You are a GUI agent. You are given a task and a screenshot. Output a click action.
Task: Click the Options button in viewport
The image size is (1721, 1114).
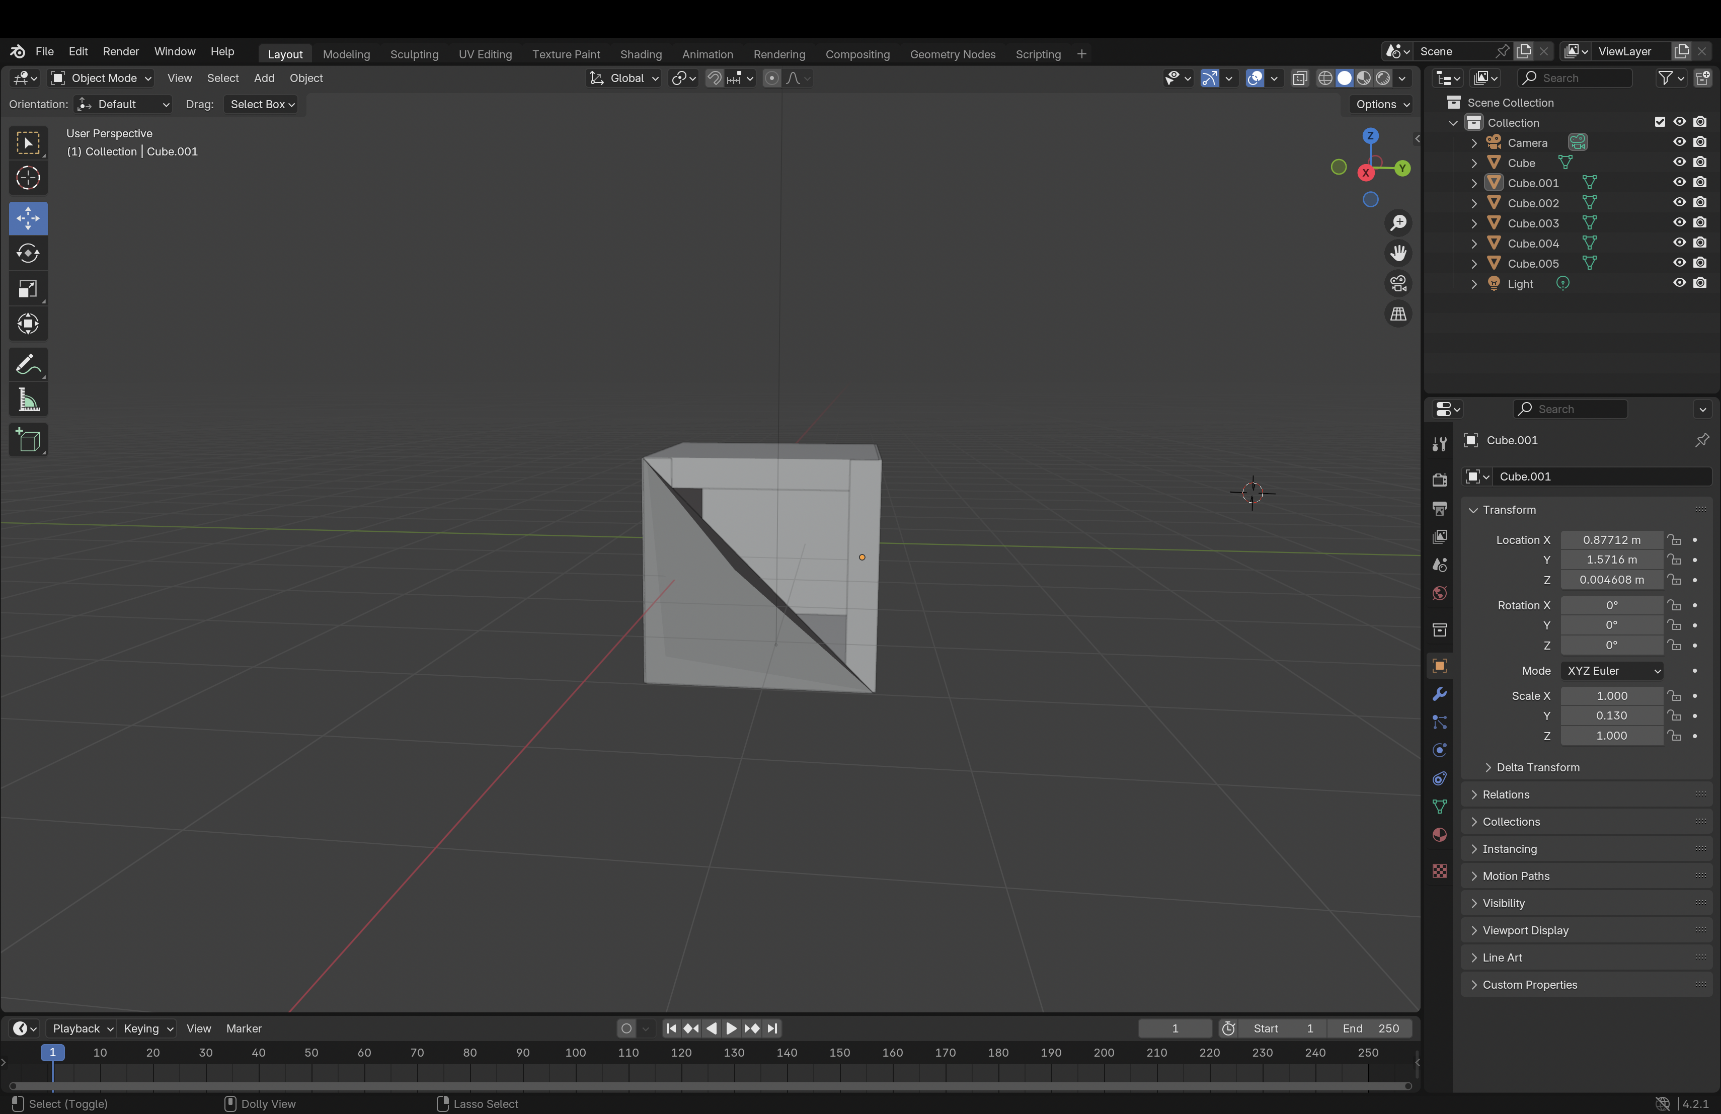tap(1382, 104)
